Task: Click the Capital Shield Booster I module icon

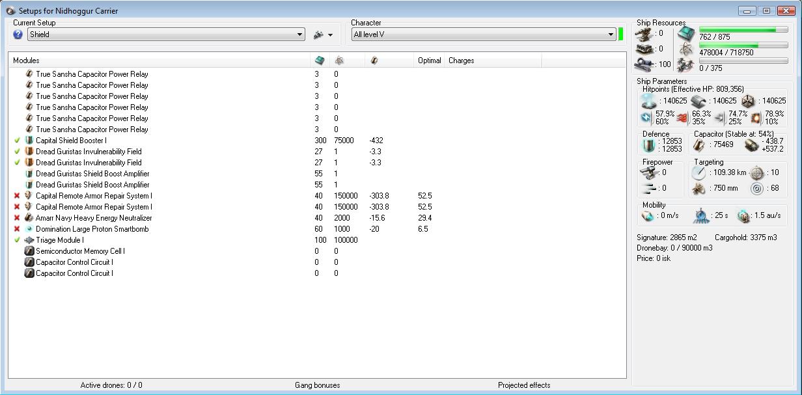Action: (29, 141)
